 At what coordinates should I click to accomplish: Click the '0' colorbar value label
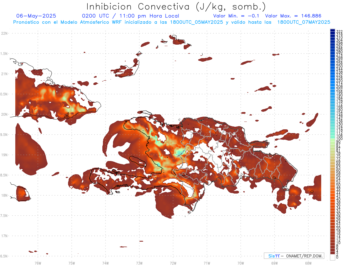point(337,257)
